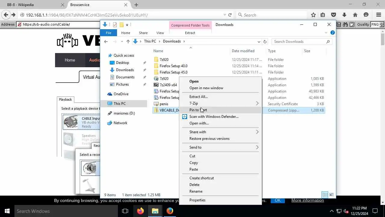The image size is (385, 217).
Task: Sort files by the Date modified column
Action: tap(243, 51)
